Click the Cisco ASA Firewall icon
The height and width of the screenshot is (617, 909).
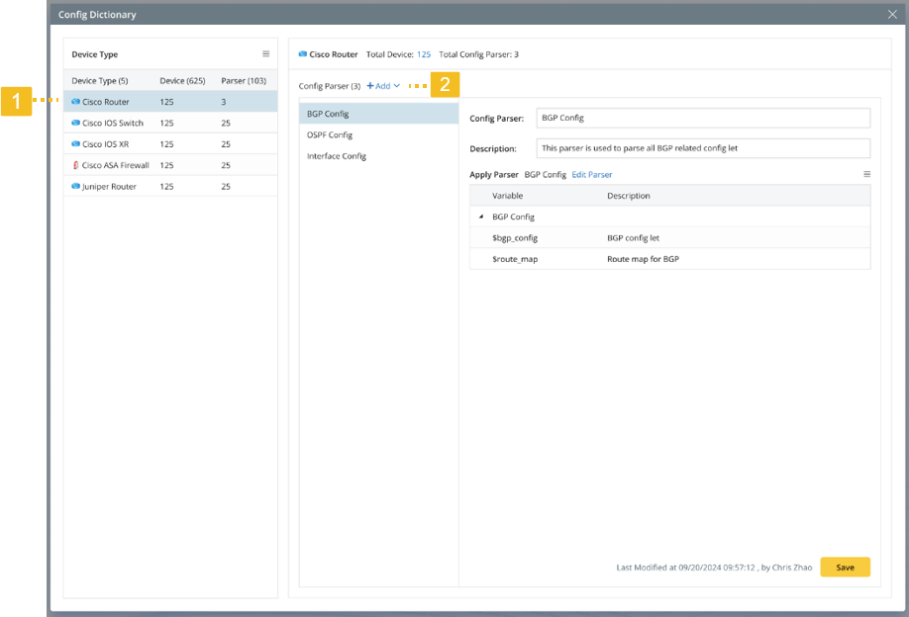pos(76,165)
